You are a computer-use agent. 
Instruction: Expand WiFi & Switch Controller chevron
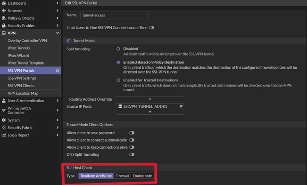pos(58,110)
